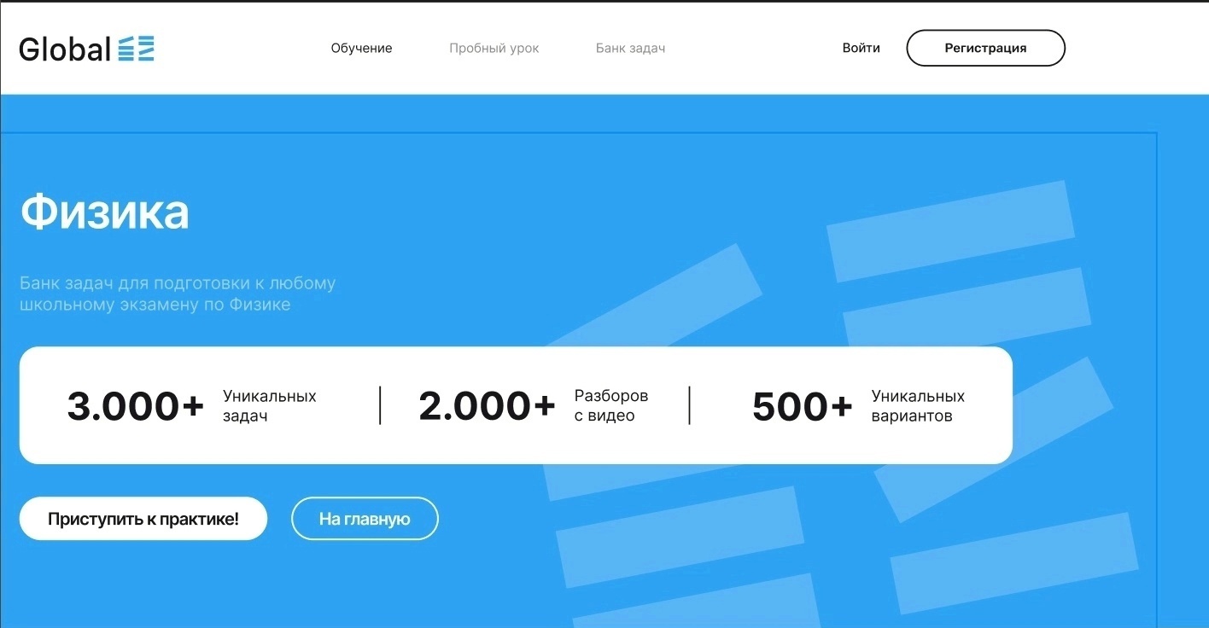The height and width of the screenshot is (628, 1209).
Task: Click the Уникальных вариантов label
Action: [x=918, y=406]
